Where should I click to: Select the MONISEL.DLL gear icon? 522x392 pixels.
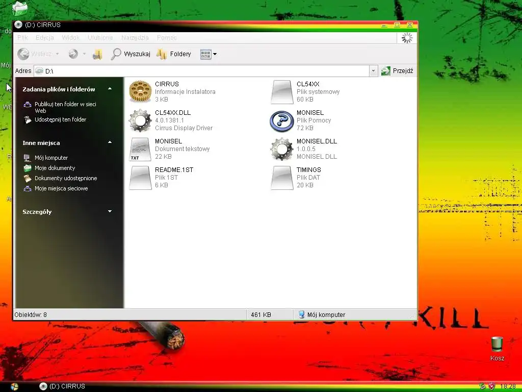point(281,149)
